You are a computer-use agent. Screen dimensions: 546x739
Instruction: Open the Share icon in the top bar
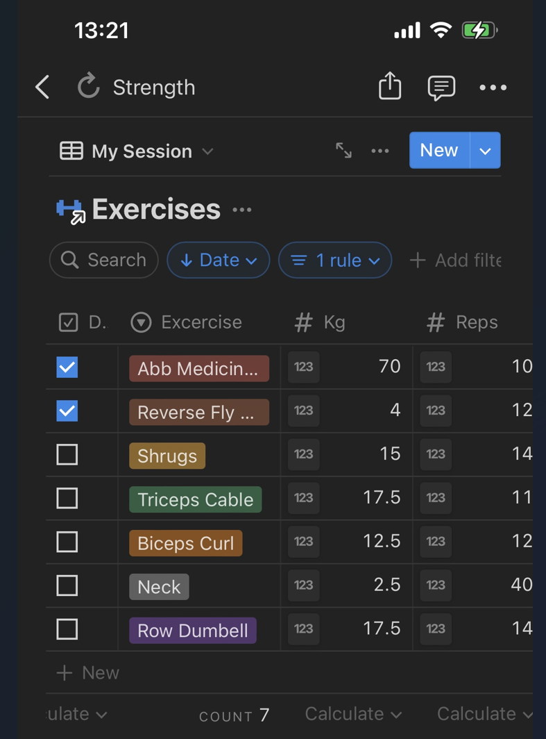click(390, 87)
